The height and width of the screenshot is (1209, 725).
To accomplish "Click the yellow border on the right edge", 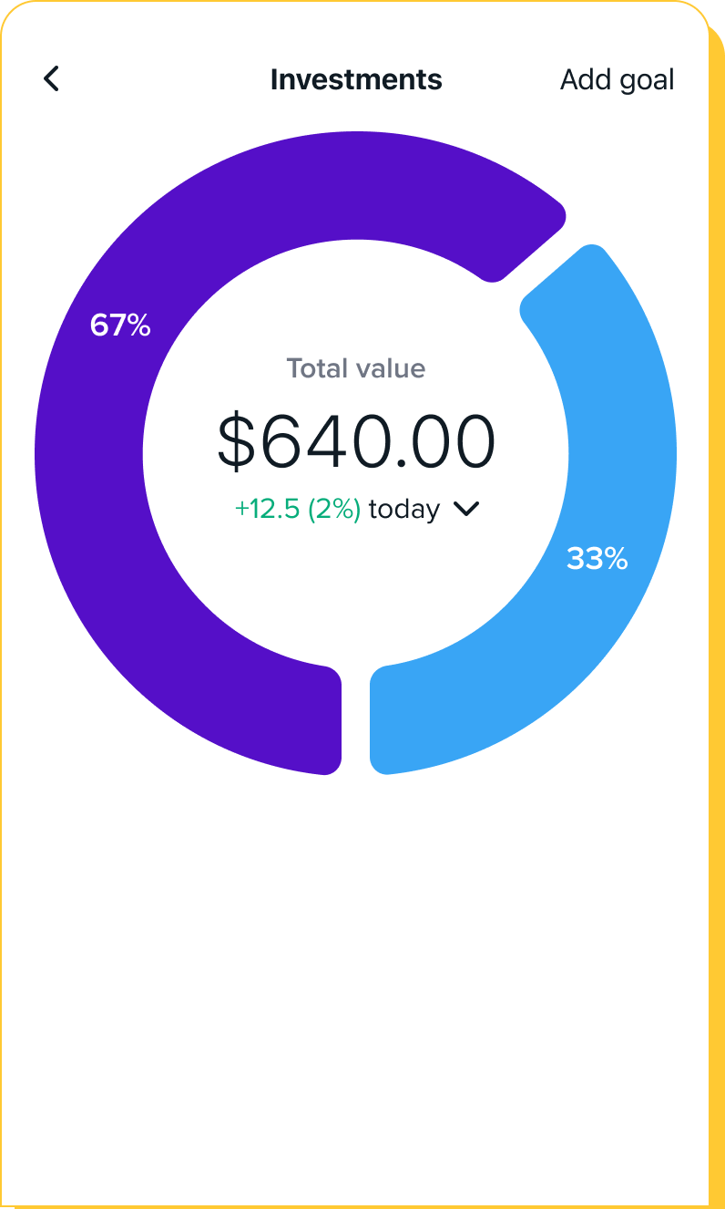I will click(717, 638).
